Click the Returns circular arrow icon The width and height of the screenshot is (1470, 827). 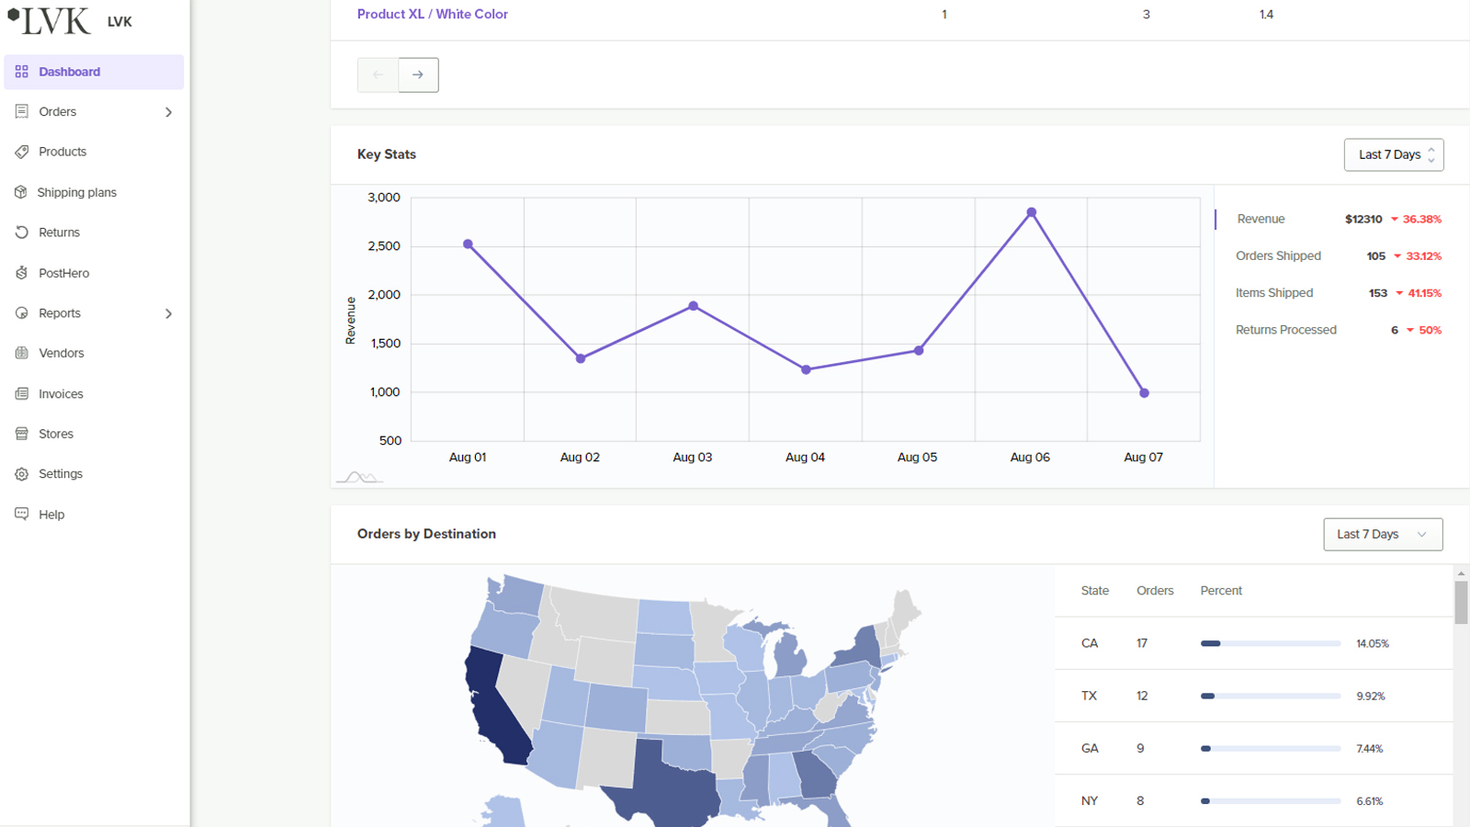pyautogui.click(x=22, y=232)
